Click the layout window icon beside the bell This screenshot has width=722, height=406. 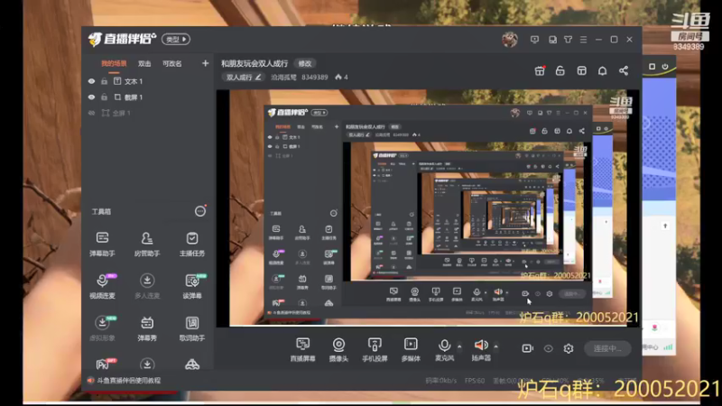coord(581,71)
